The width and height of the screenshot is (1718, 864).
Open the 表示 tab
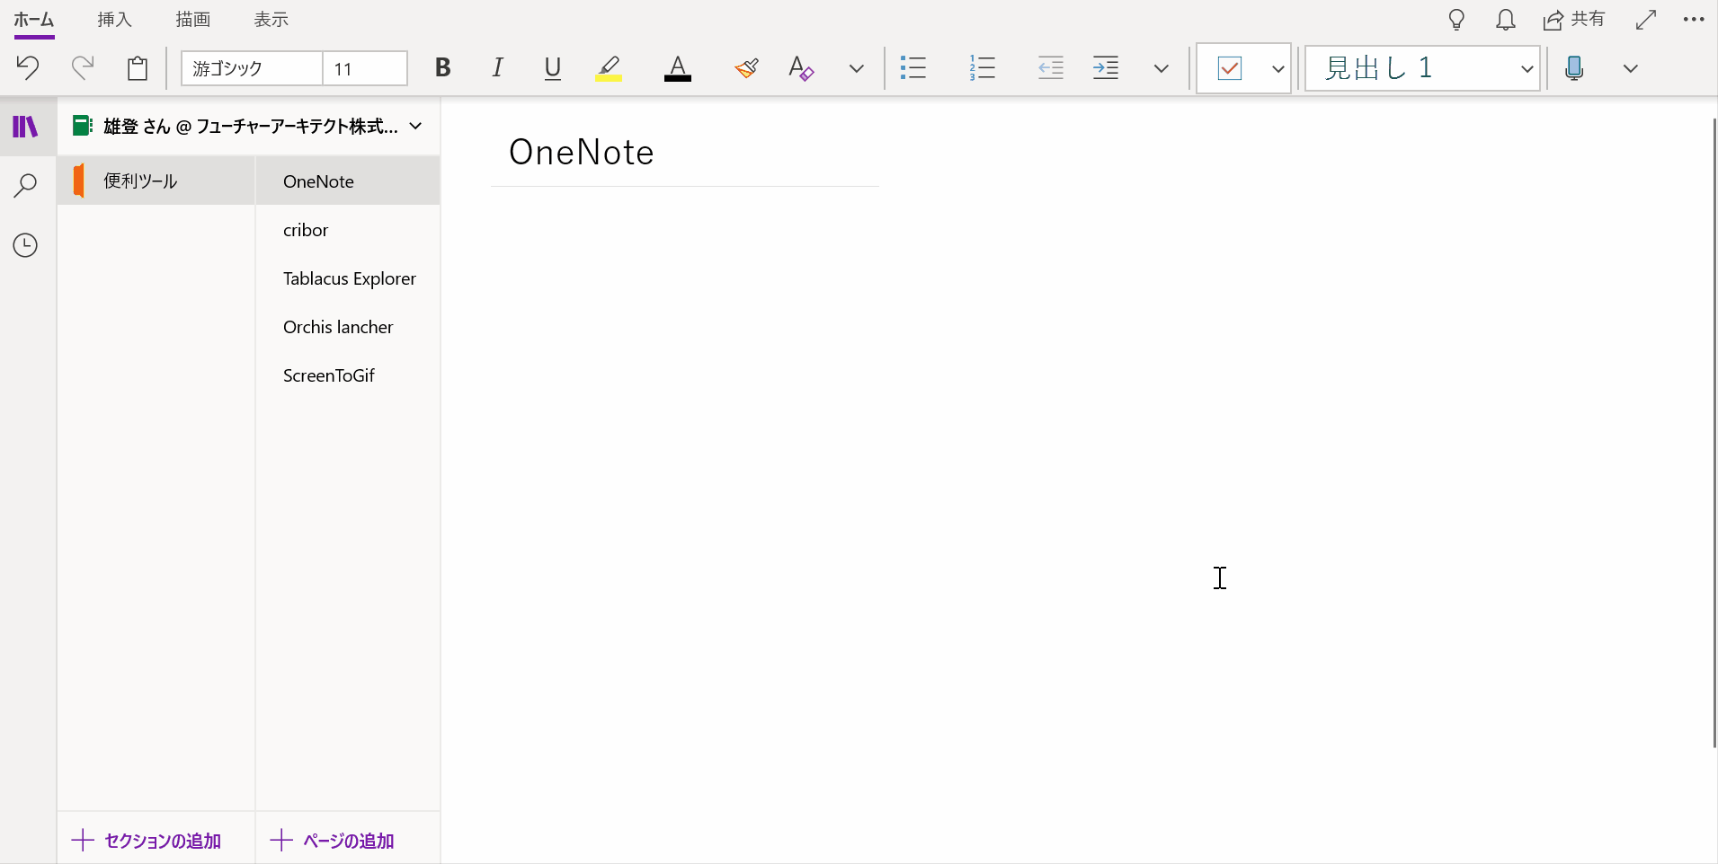[x=271, y=20]
